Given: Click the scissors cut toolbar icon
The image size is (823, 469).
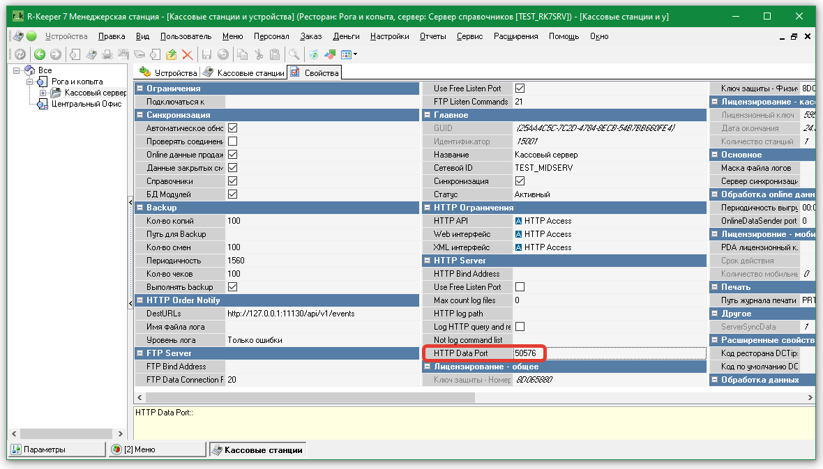Looking at the screenshot, I should [259, 54].
